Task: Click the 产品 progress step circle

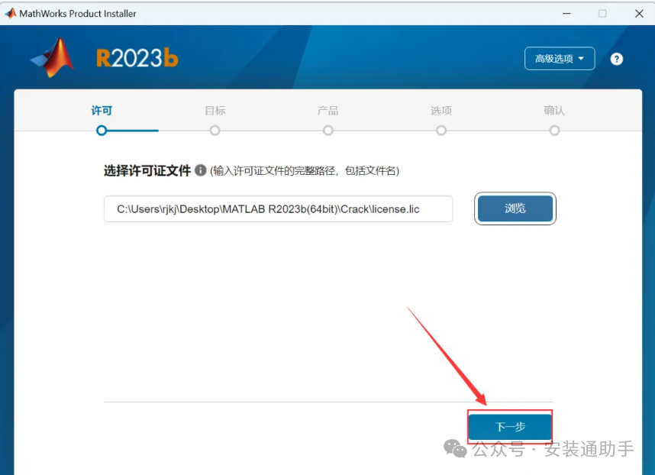Action: 328,131
